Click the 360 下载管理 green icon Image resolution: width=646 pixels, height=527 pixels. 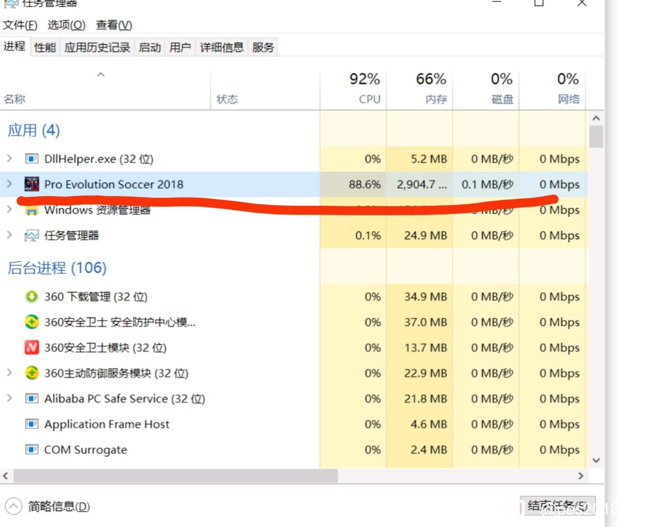click(31, 297)
